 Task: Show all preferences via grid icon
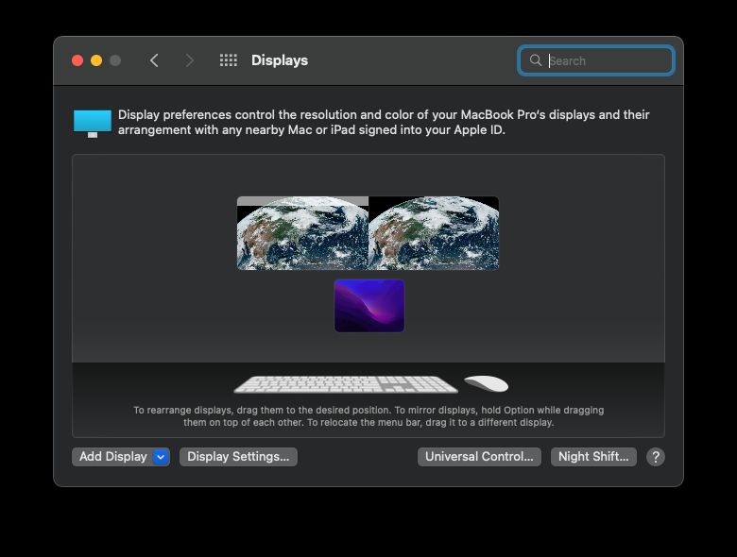point(228,60)
